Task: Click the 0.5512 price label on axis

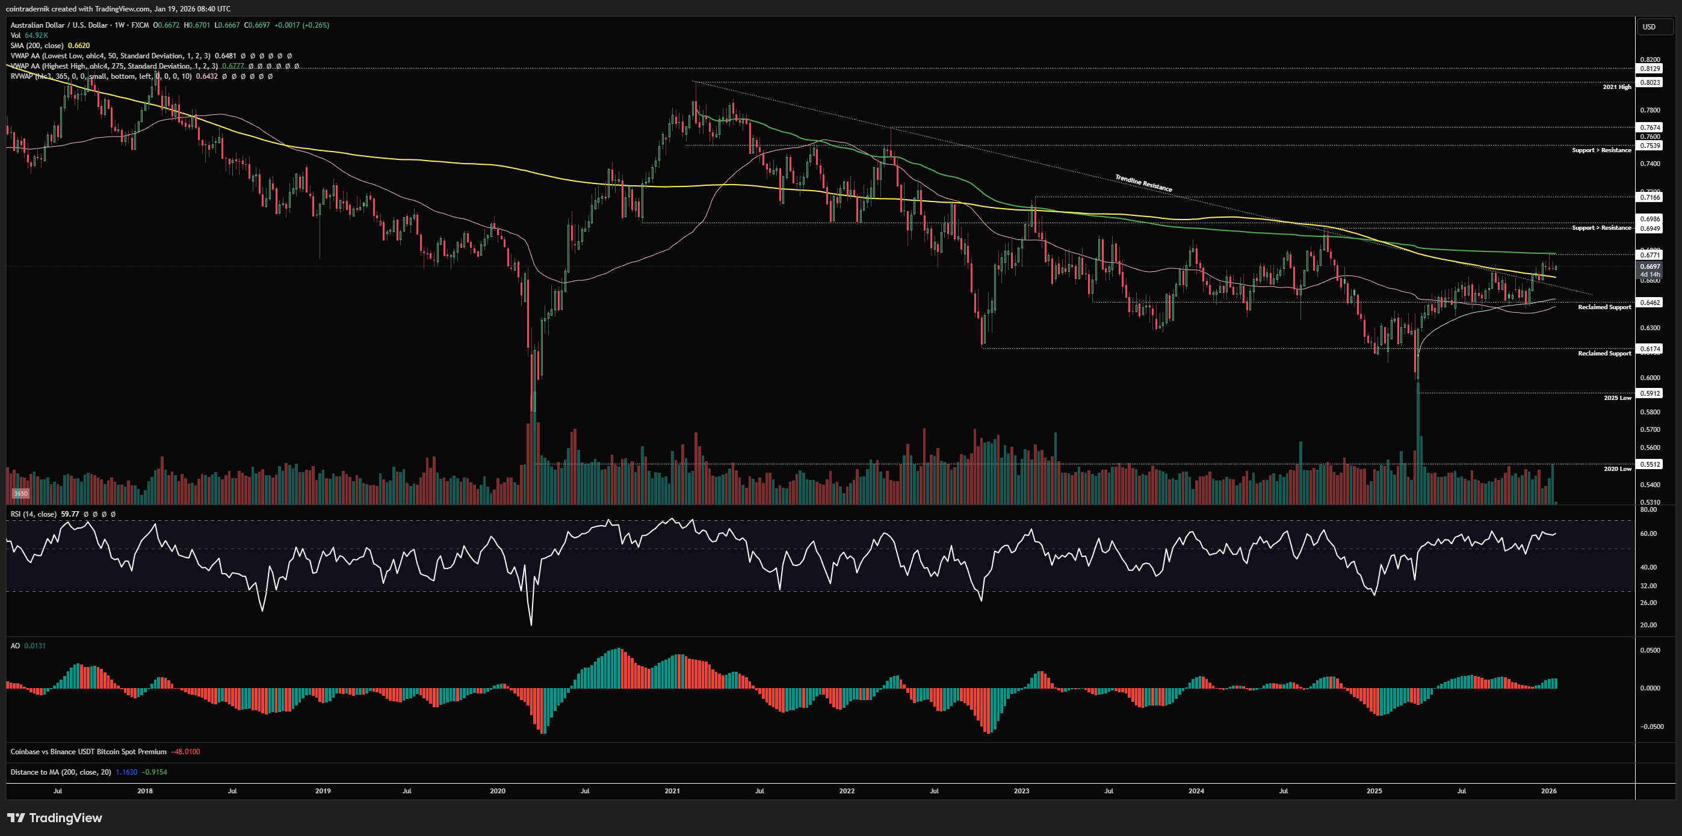Action: click(x=1650, y=464)
